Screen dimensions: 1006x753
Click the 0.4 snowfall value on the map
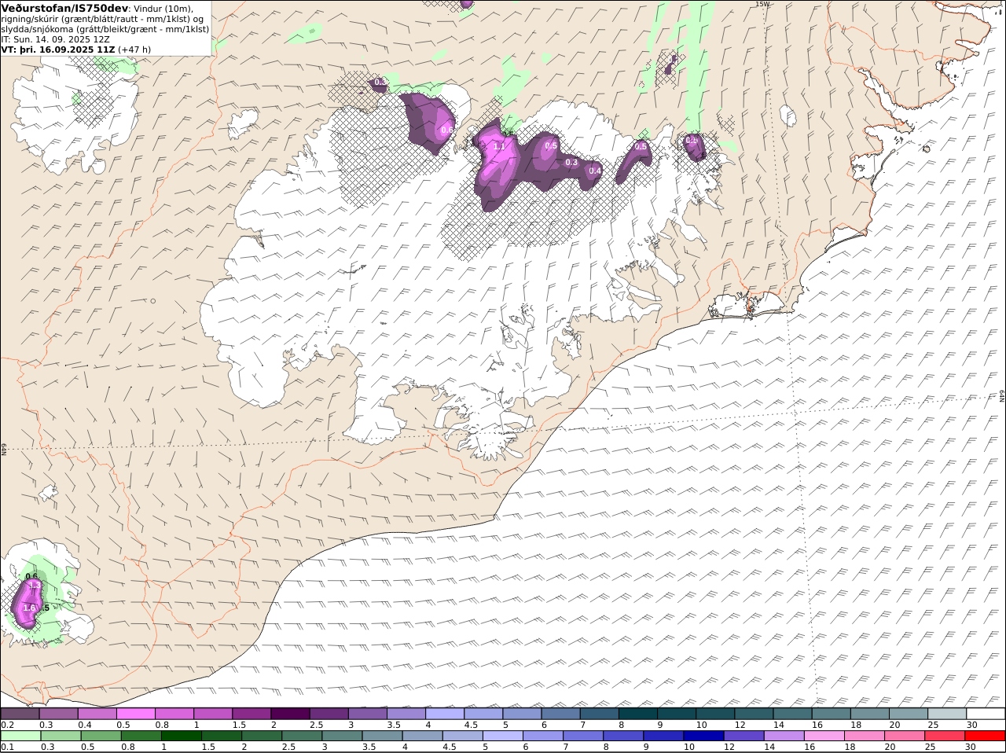pyautogui.click(x=595, y=171)
